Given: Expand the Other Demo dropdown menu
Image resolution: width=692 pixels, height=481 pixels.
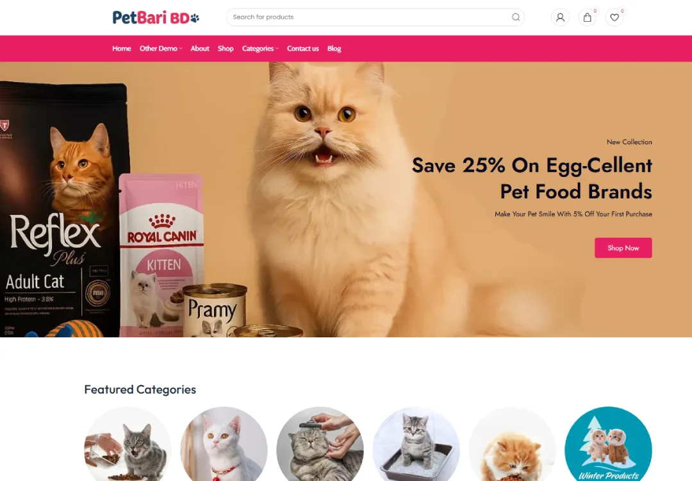Looking at the screenshot, I should (x=161, y=49).
